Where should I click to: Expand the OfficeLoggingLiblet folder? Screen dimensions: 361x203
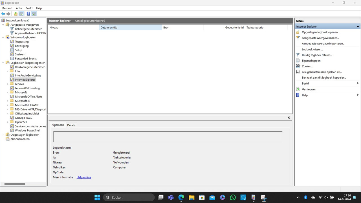pos(8,113)
